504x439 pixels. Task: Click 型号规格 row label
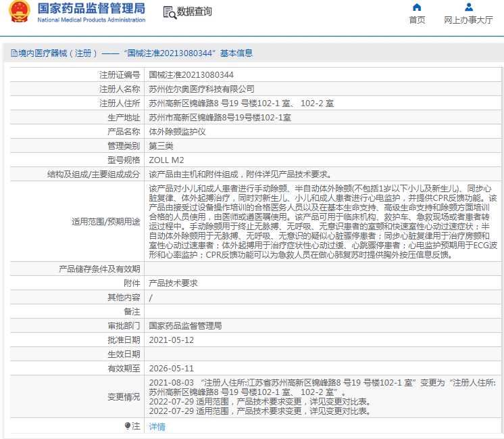click(x=124, y=160)
